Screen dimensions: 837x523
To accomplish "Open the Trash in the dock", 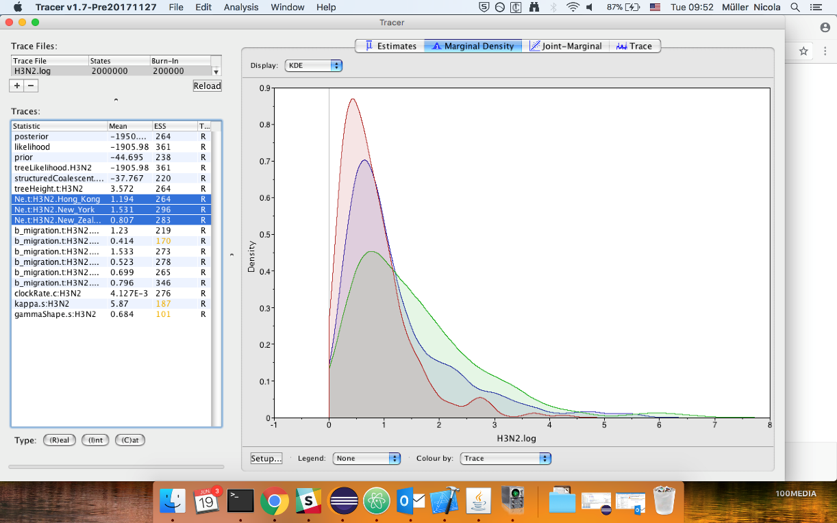I will pos(664,501).
